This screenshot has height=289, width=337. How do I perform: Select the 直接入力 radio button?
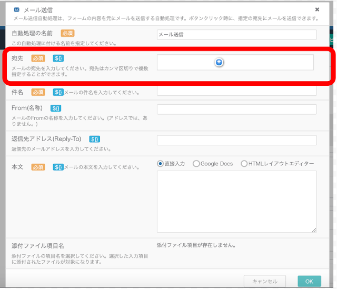(160, 164)
